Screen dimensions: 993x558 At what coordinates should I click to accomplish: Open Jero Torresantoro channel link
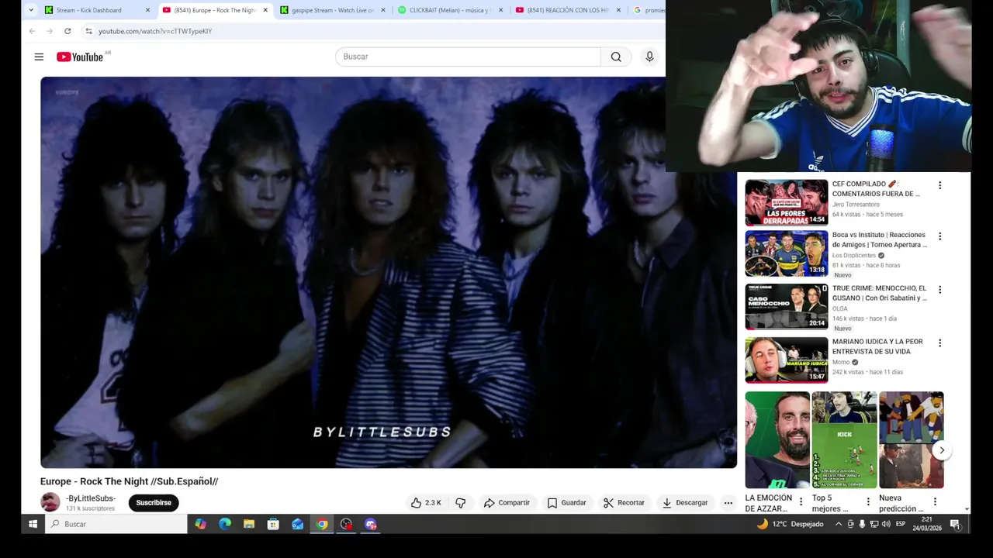(856, 205)
